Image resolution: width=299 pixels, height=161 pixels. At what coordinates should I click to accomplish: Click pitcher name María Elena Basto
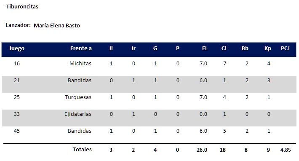coord(57,26)
